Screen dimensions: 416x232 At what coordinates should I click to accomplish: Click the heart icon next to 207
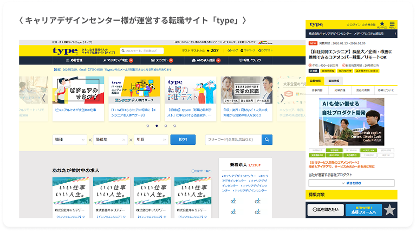tap(208, 51)
